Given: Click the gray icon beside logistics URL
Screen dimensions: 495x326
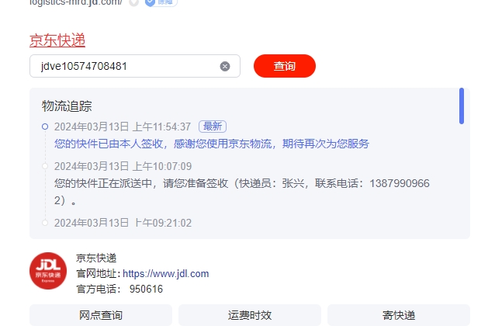Looking at the screenshot, I should [x=134, y=2].
